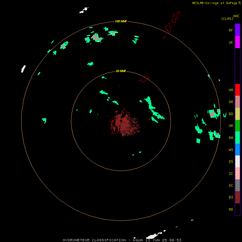The height and width of the screenshot is (242, 242).
Task: Click the HYDROMETEOR CLASSIFICATION title text
Action: (x=94, y=240)
